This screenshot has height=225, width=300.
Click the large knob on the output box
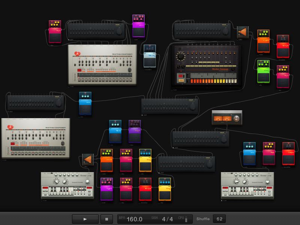click(x=236, y=119)
